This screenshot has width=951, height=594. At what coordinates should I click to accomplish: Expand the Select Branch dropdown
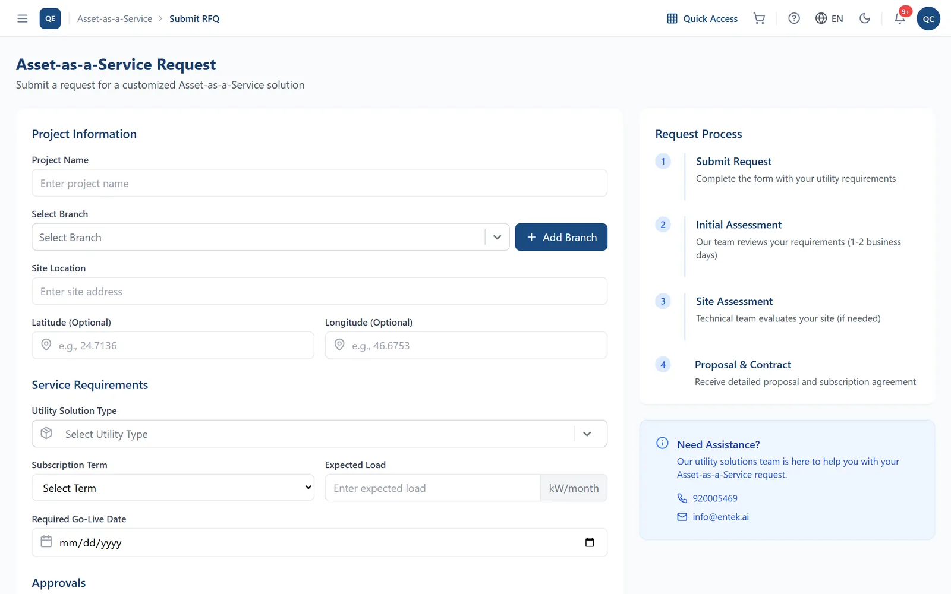coord(270,237)
